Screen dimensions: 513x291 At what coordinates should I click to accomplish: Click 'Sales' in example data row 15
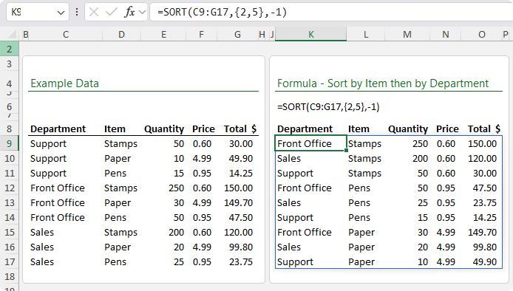[42, 232]
